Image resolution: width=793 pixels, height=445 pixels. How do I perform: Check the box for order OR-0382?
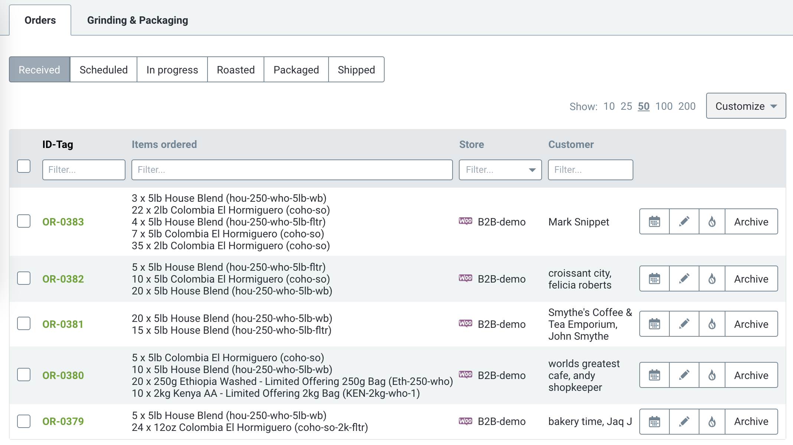click(x=24, y=278)
